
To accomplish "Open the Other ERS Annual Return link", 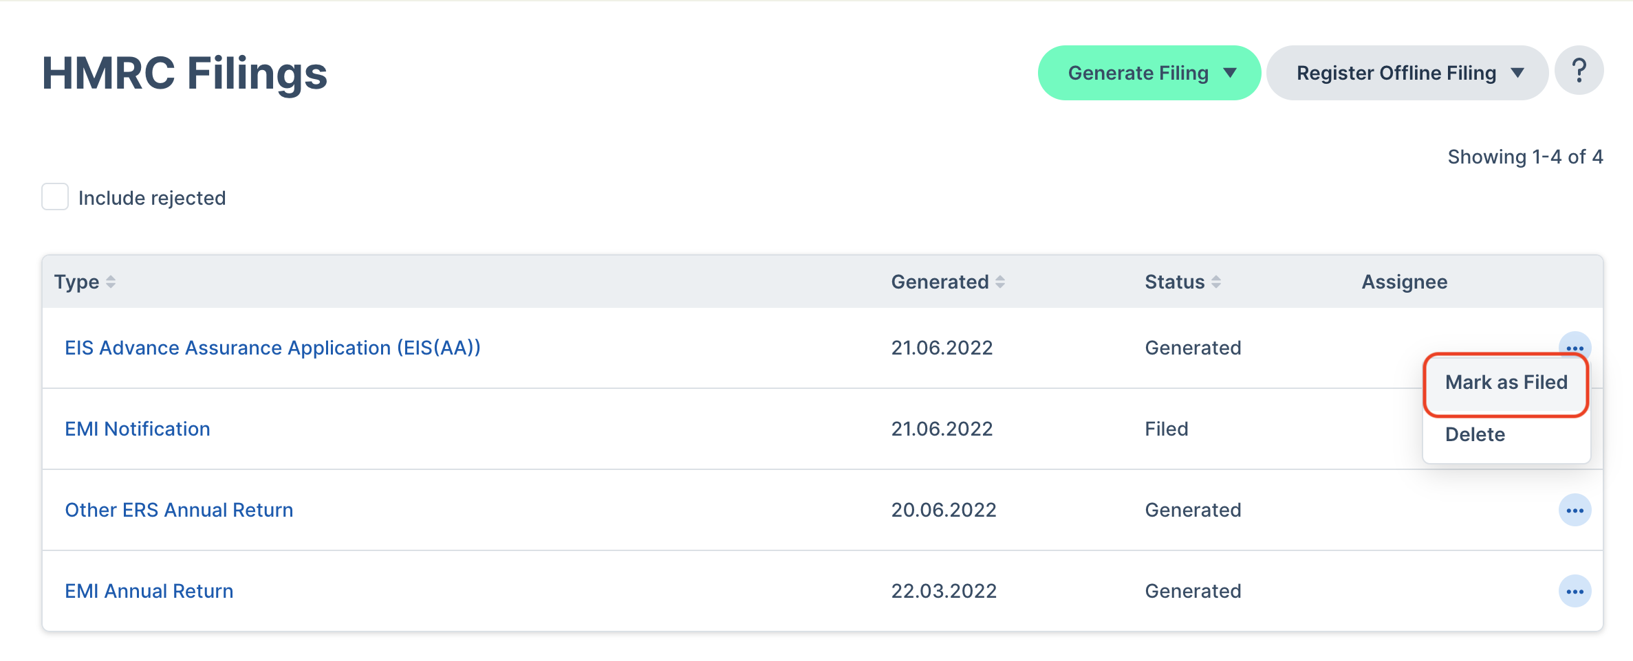I will tap(179, 510).
